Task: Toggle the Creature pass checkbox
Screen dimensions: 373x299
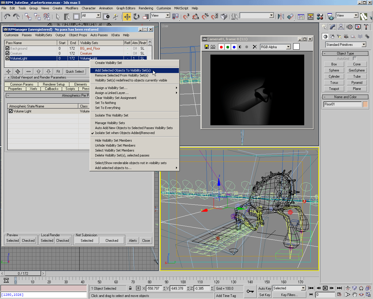Action: 8,53
